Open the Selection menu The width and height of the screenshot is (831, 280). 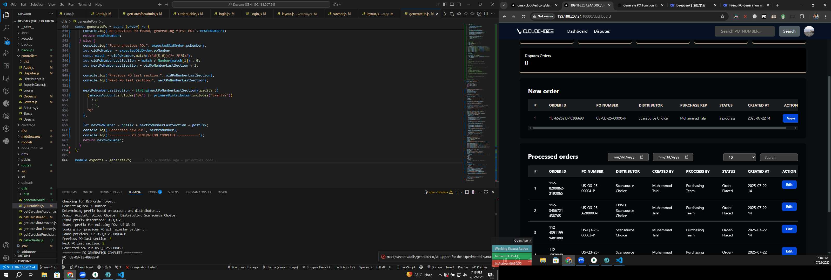[37, 4]
